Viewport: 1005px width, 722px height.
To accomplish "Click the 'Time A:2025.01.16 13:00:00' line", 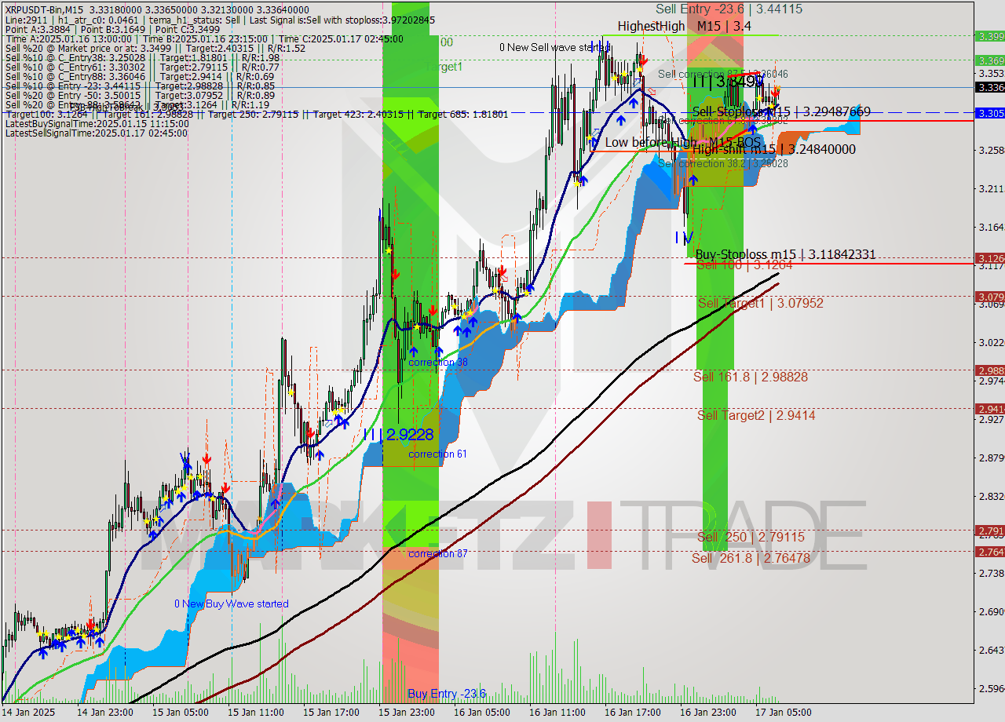I will tap(204, 38).
